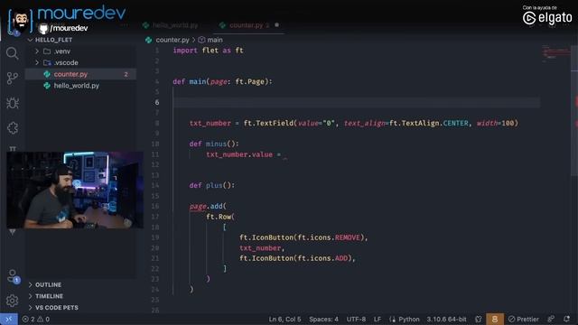Viewport: 578px width, 325px height.
Task: Click the Python file icon of hello_world.py
Action: [x=47, y=86]
